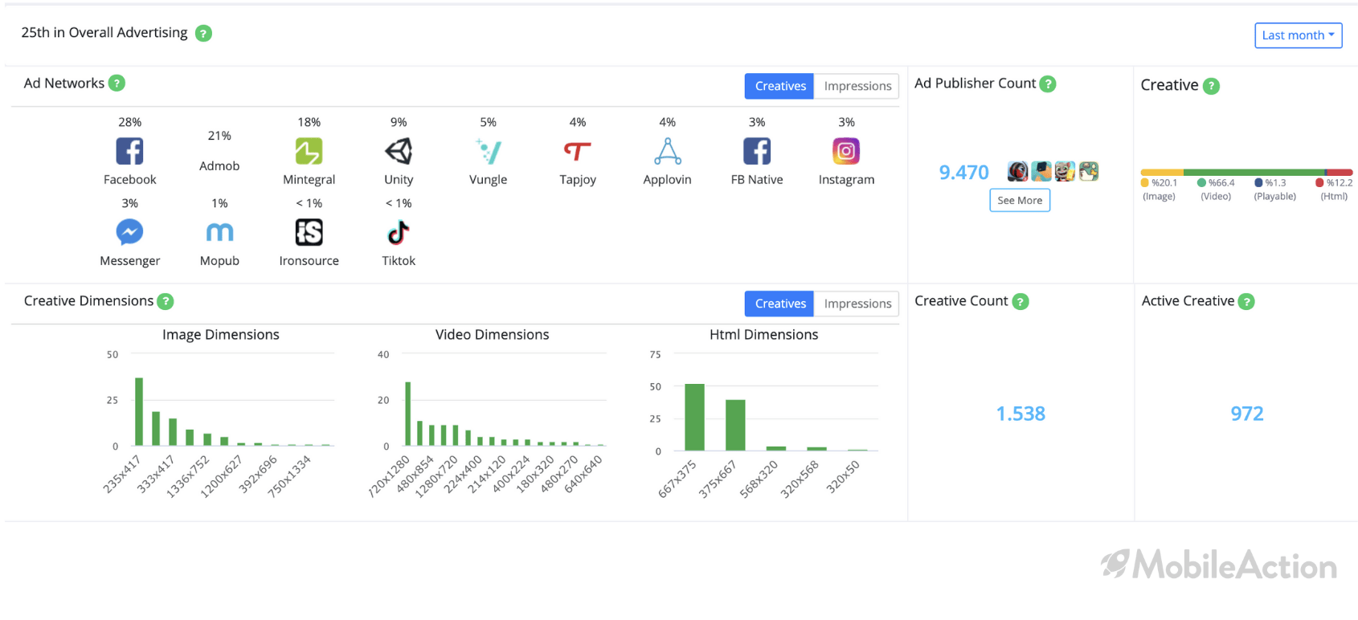Select Impressions tab in Creative Dimensions
Screen dimensions: 1358x620
coord(857,304)
